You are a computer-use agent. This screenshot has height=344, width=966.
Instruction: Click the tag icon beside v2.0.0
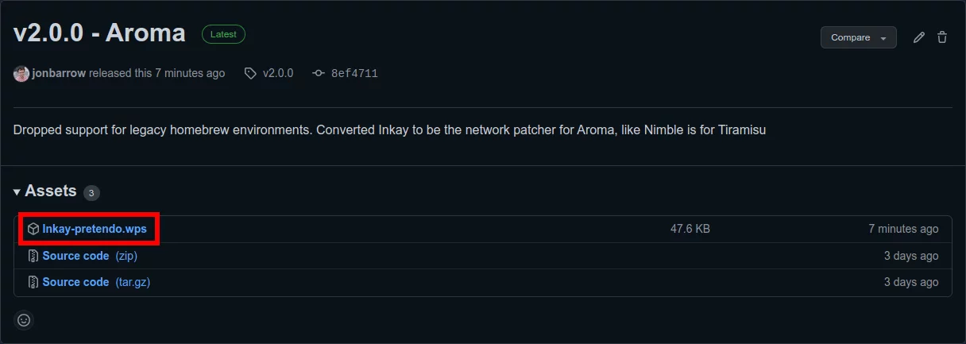click(x=250, y=73)
